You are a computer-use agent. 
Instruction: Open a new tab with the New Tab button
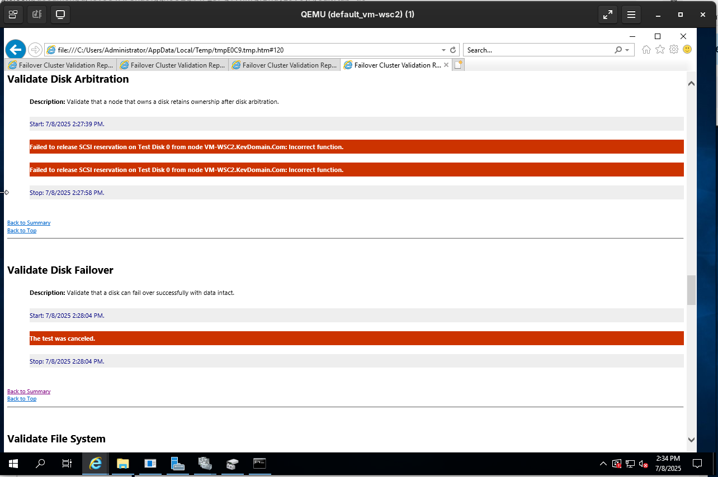tap(458, 65)
